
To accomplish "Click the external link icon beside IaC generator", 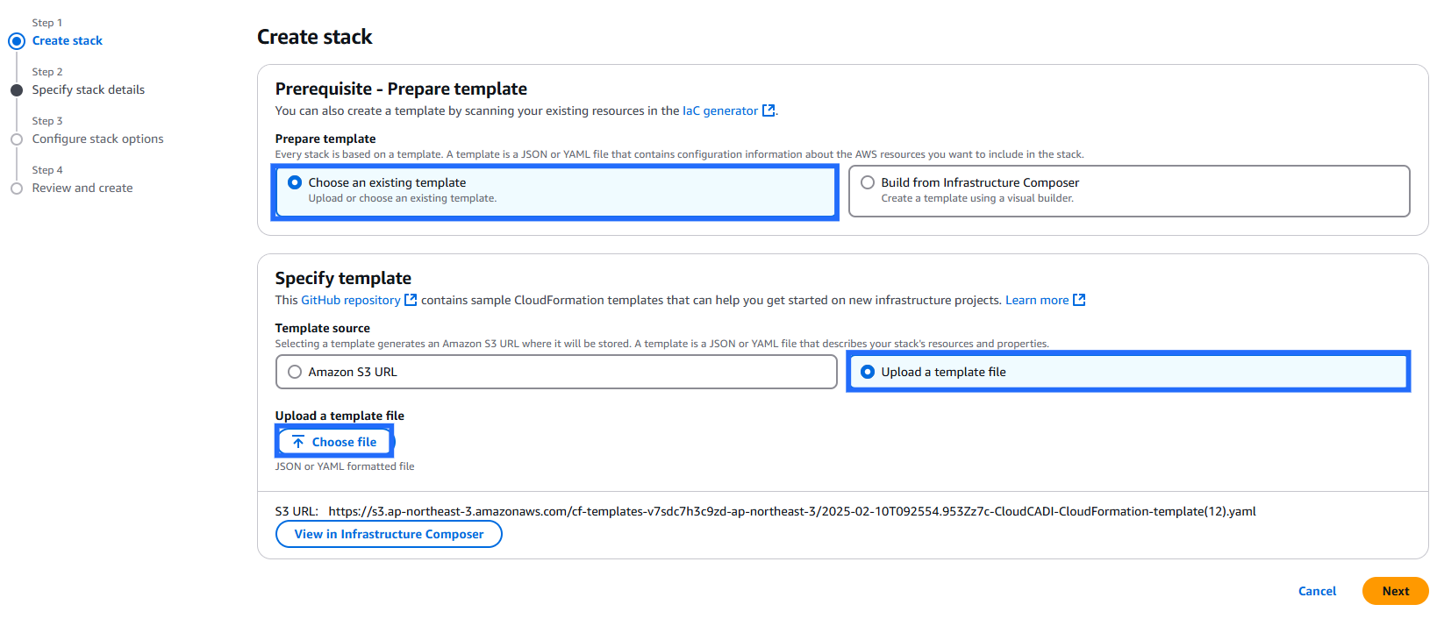I will click(769, 110).
